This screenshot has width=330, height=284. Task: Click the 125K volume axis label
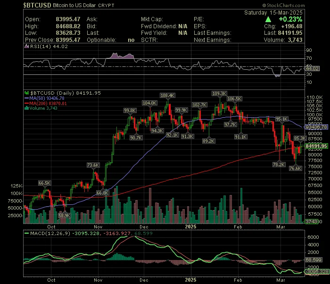[x=16, y=186]
